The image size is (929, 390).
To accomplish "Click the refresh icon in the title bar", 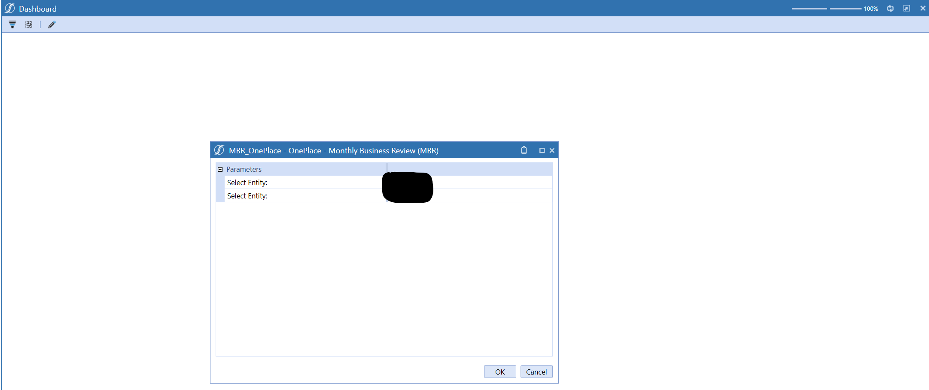I will (x=890, y=8).
